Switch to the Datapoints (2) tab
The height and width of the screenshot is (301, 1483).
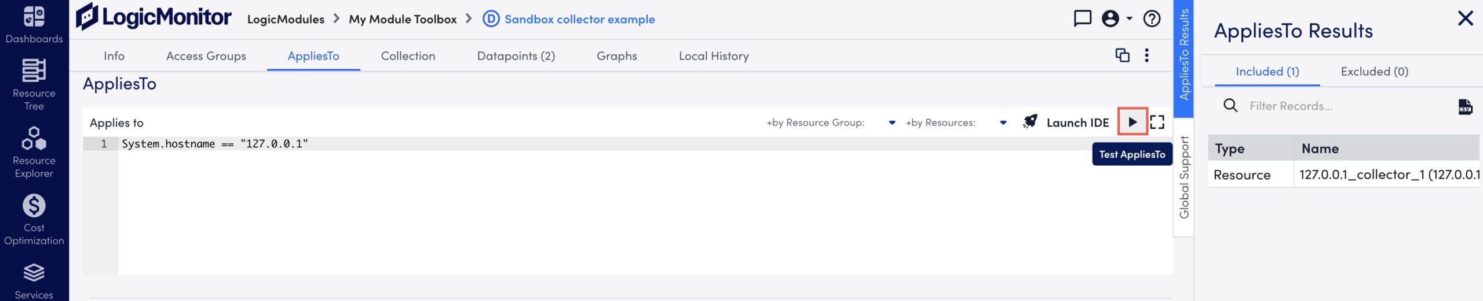point(516,56)
